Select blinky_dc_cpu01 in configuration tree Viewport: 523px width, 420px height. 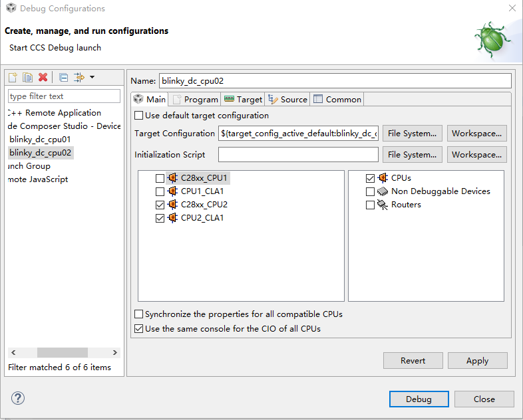pos(40,140)
